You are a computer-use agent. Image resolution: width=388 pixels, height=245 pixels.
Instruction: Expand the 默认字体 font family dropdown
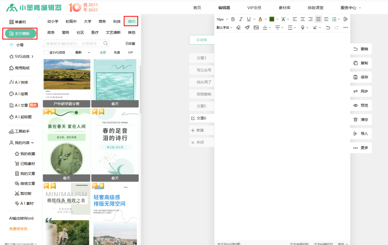[x=225, y=27]
